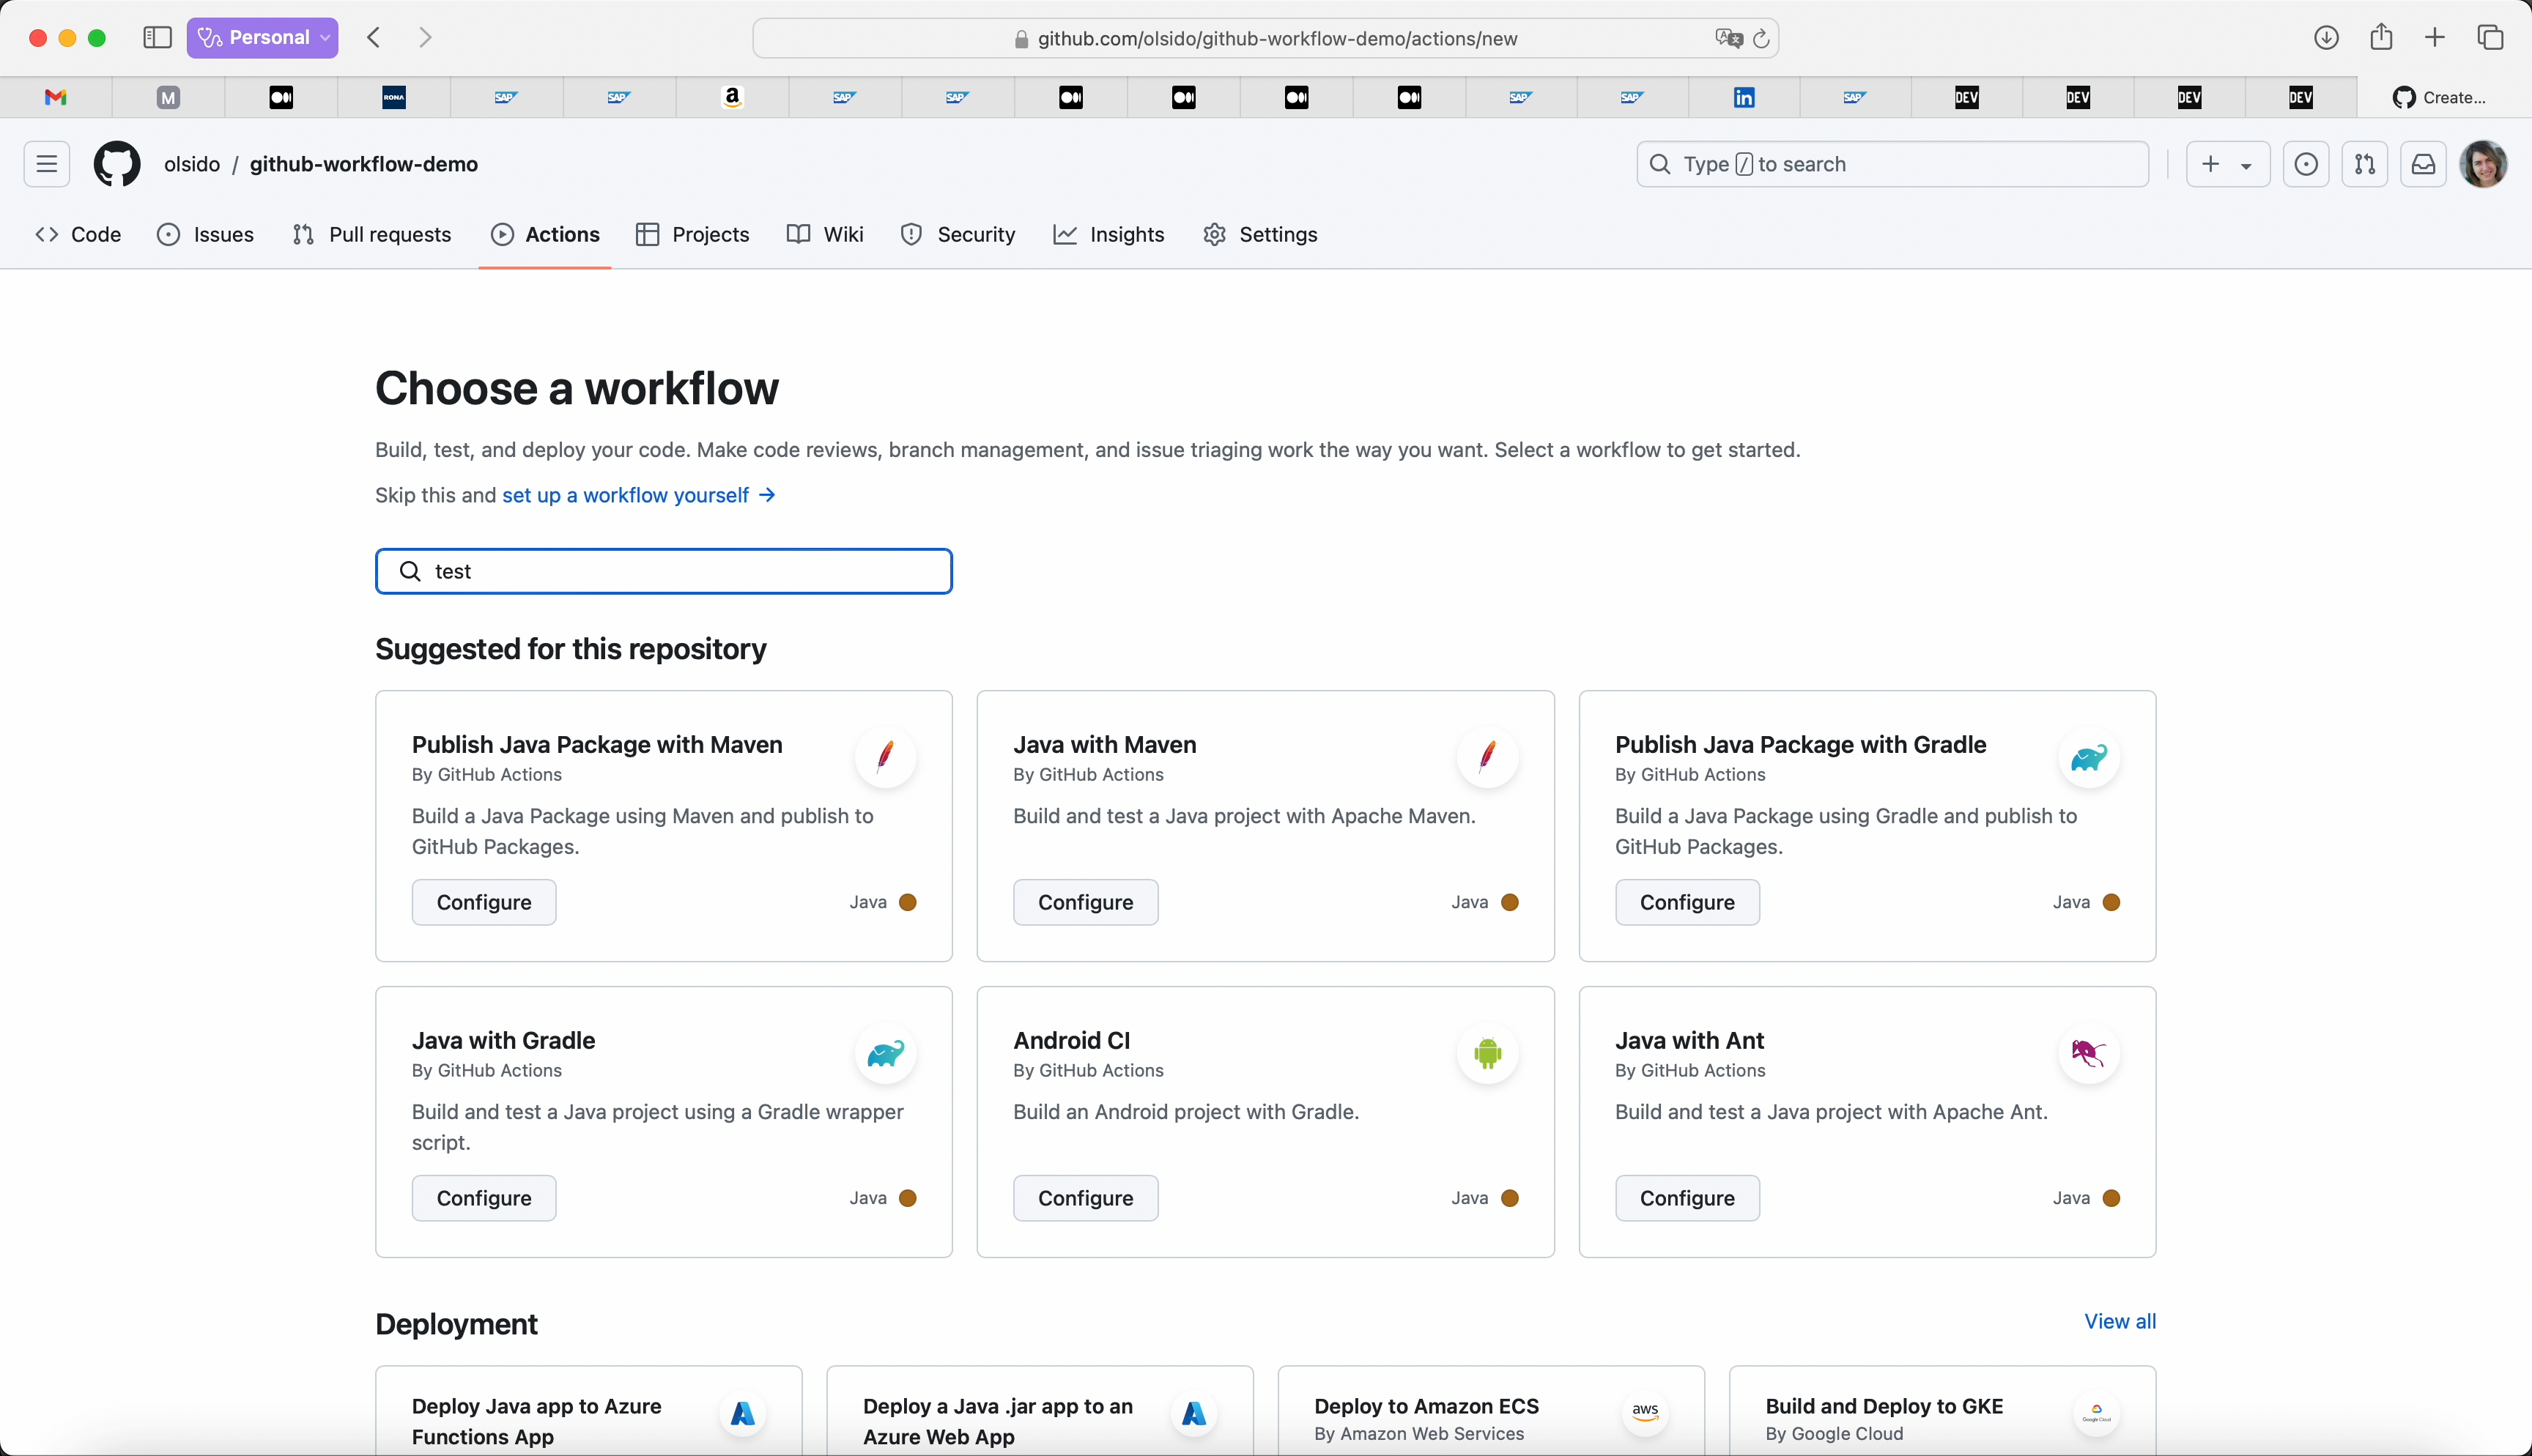
Task: Open the issues header icon
Action: (2306, 164)
